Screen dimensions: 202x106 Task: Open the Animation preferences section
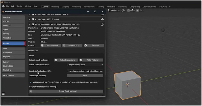13,38
